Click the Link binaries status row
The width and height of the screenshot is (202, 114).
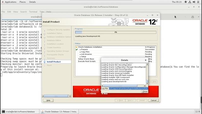[116, 54]
